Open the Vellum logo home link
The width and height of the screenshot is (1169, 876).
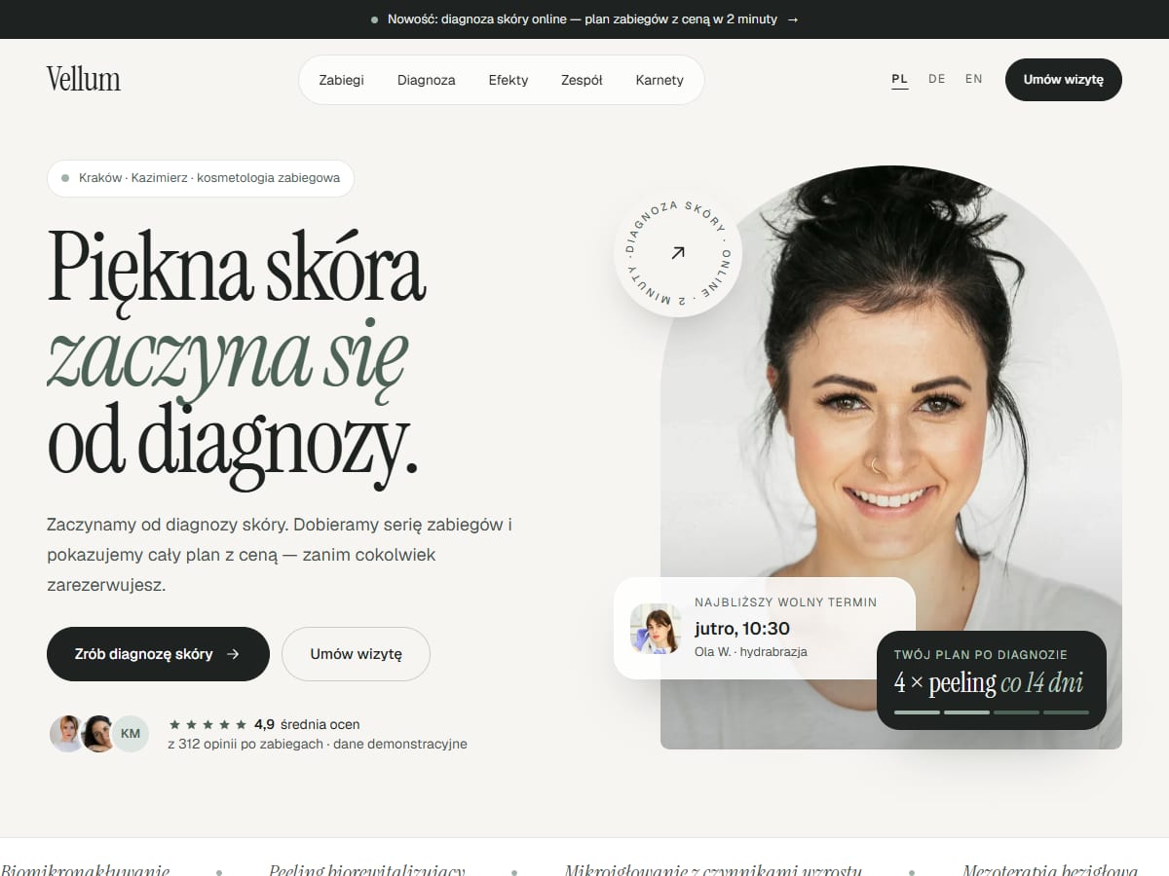click(x=84, y=79)
